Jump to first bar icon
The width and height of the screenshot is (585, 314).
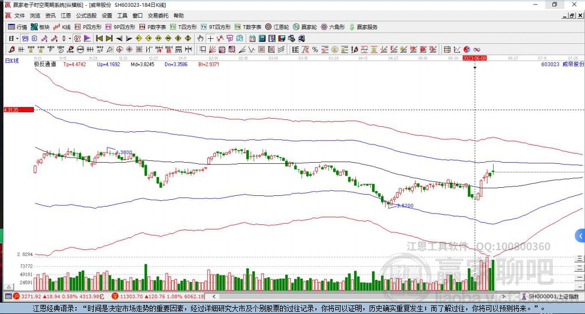(x=99, y=38)
